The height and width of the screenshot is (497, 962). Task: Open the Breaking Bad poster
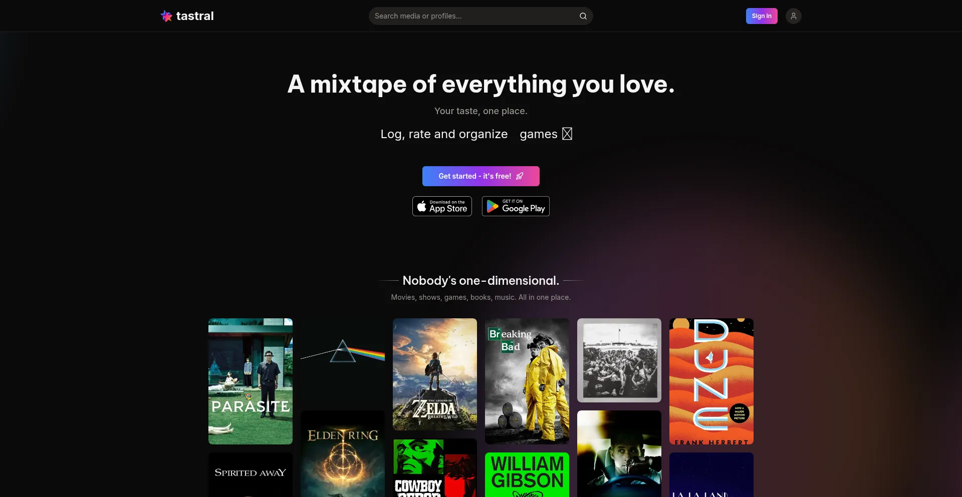(x=527, y=381)
